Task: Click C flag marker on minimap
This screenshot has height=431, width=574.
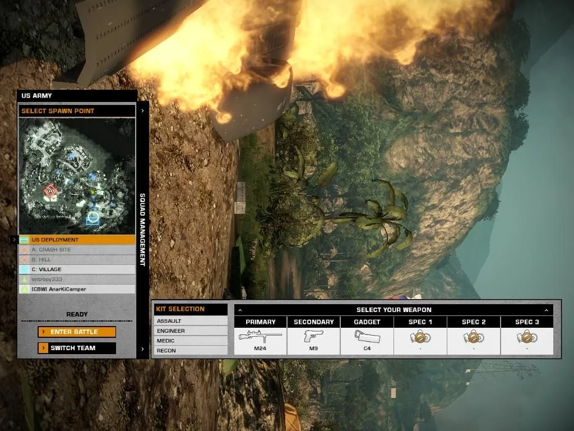Action: [97, 178]
